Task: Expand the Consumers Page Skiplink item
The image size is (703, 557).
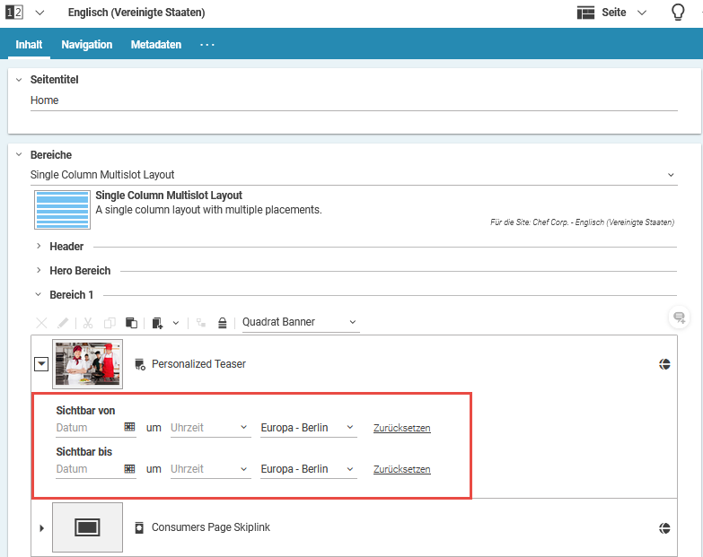Action: [41, 527]
